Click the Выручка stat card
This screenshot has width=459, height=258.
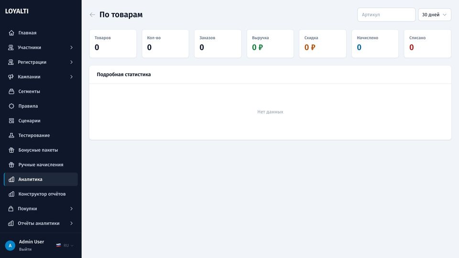coord(270,43)
